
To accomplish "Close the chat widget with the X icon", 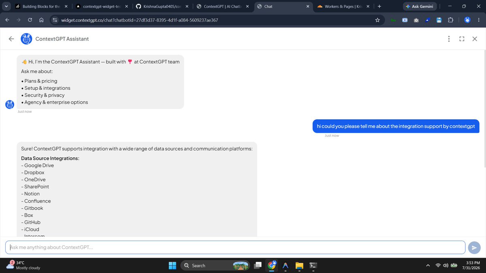I will (475, 39).
